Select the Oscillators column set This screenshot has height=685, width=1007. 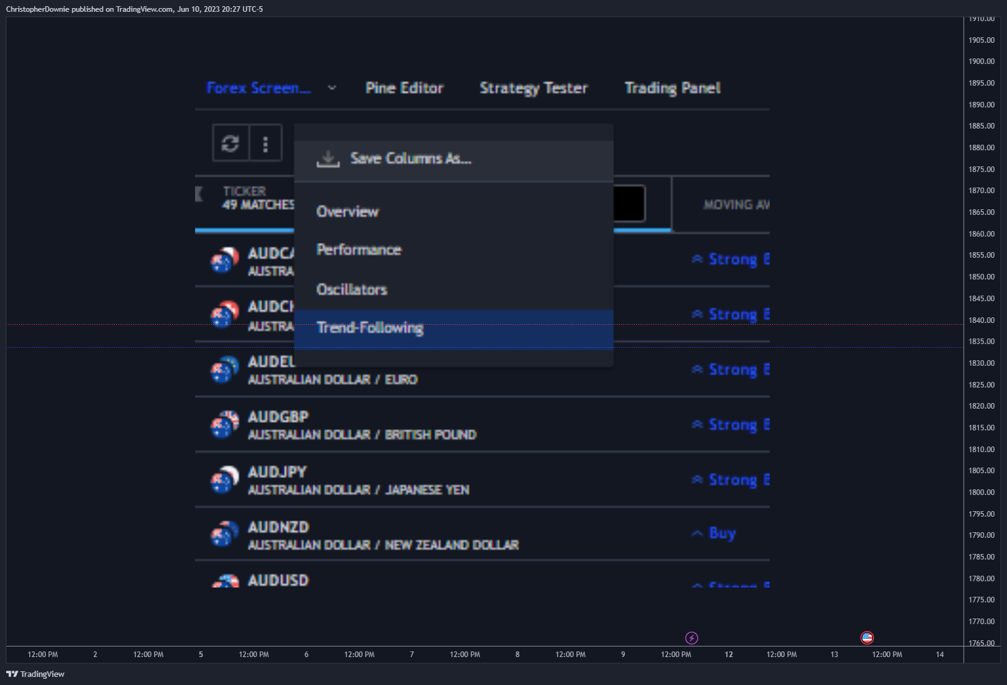pyautogui.click(x=453, y=289)
